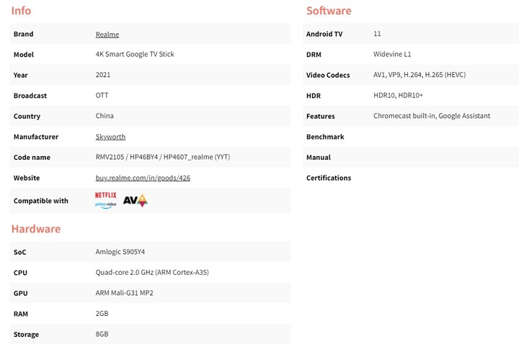Visit the buy.realme.com/in/goods/426 website link
Viewport: 519px width, 349px height.
(143, 178)
